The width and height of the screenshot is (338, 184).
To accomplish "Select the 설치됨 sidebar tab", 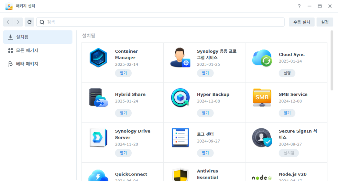I will (x=38, y=37).
